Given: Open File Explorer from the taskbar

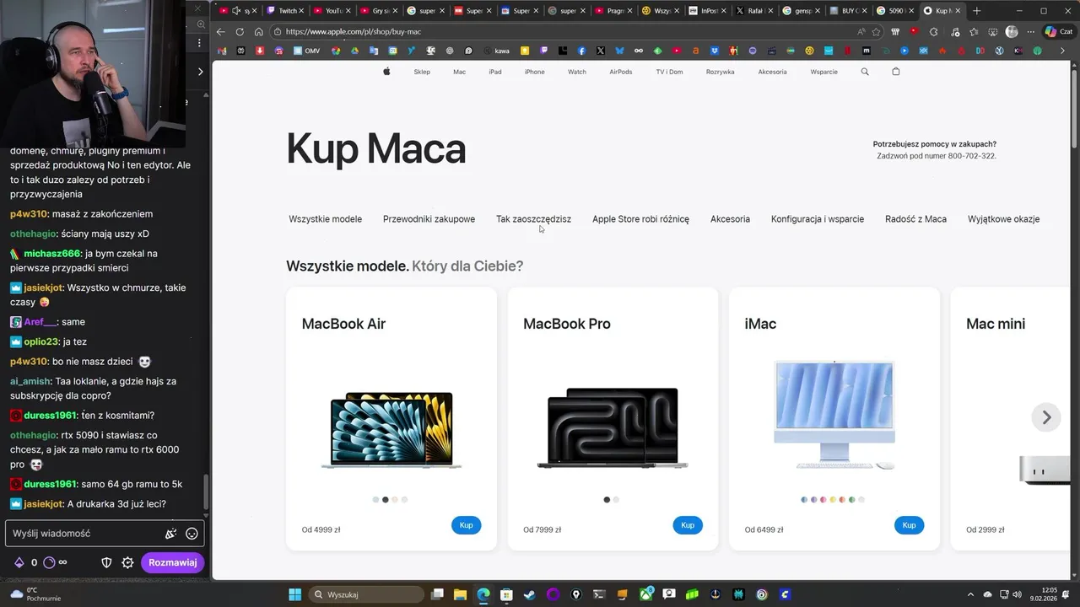Looking at the screenshot, I should coord(460,594).
